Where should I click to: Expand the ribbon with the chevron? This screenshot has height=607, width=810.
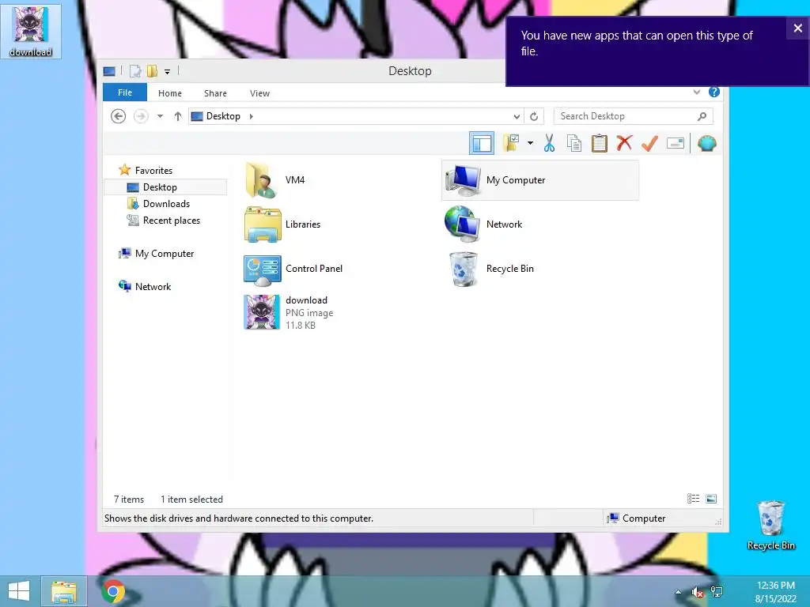696,92
